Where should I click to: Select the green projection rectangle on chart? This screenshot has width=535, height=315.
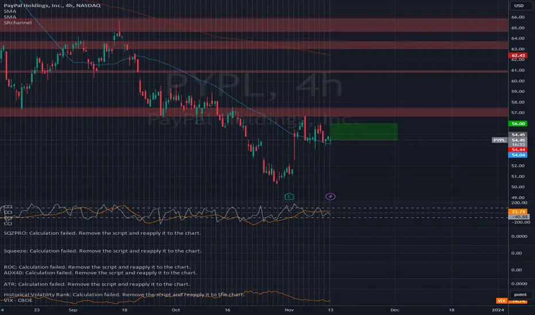coord(364,132)
